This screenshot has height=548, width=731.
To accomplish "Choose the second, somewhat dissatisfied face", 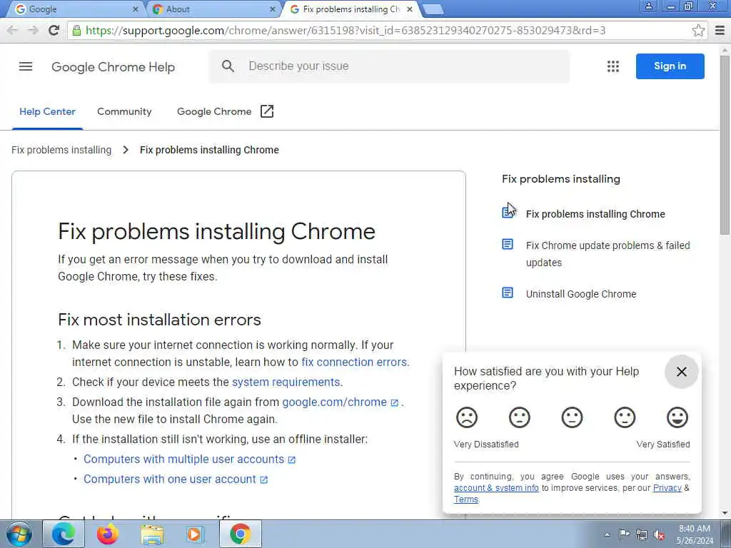I will tap(520, 417).
